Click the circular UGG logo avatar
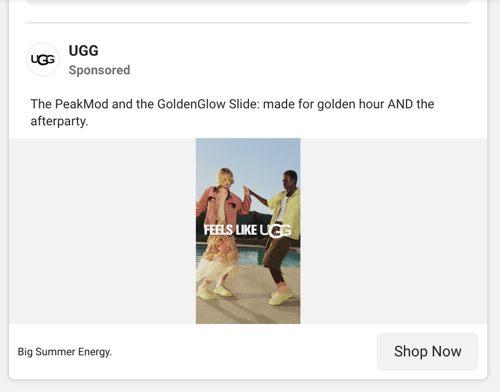 (43, 59)
